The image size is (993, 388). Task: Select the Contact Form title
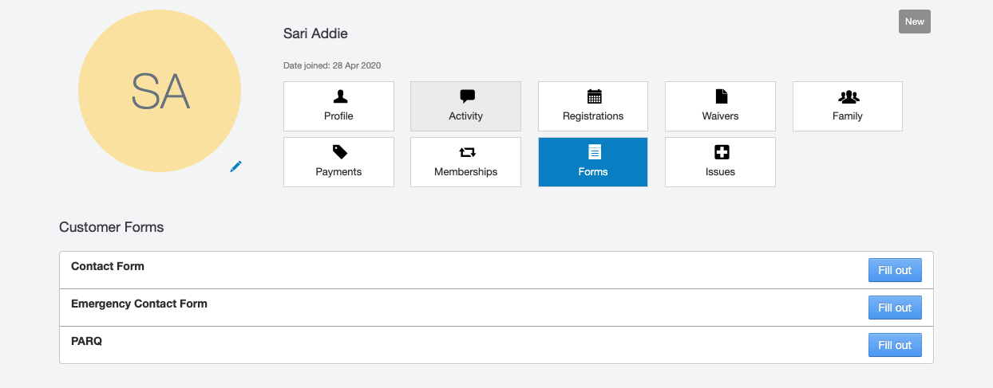[108, 266]
